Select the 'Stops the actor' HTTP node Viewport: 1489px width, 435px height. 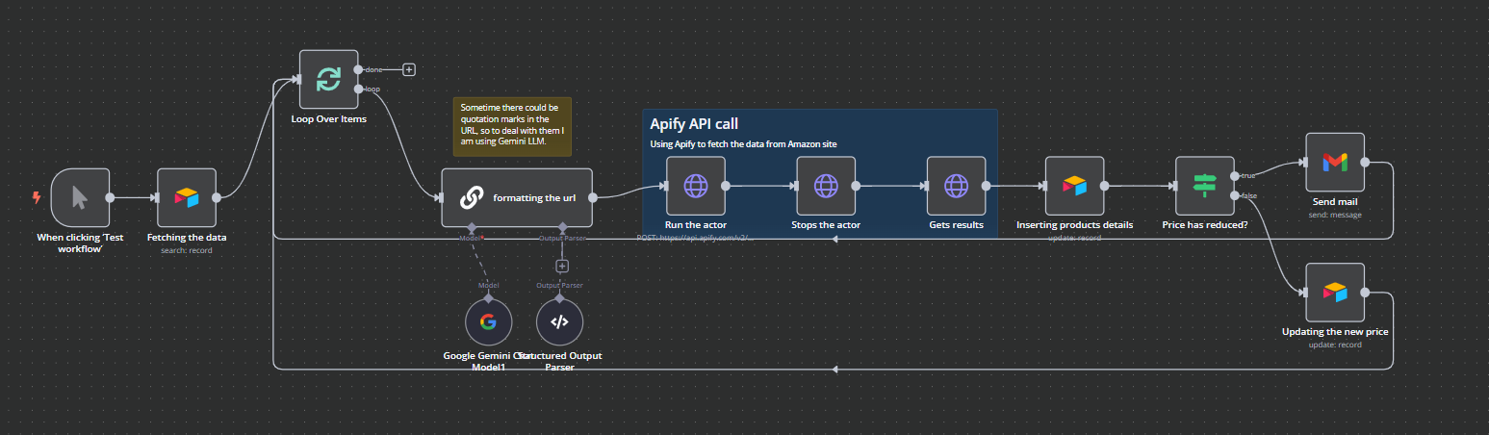point(826,185)
